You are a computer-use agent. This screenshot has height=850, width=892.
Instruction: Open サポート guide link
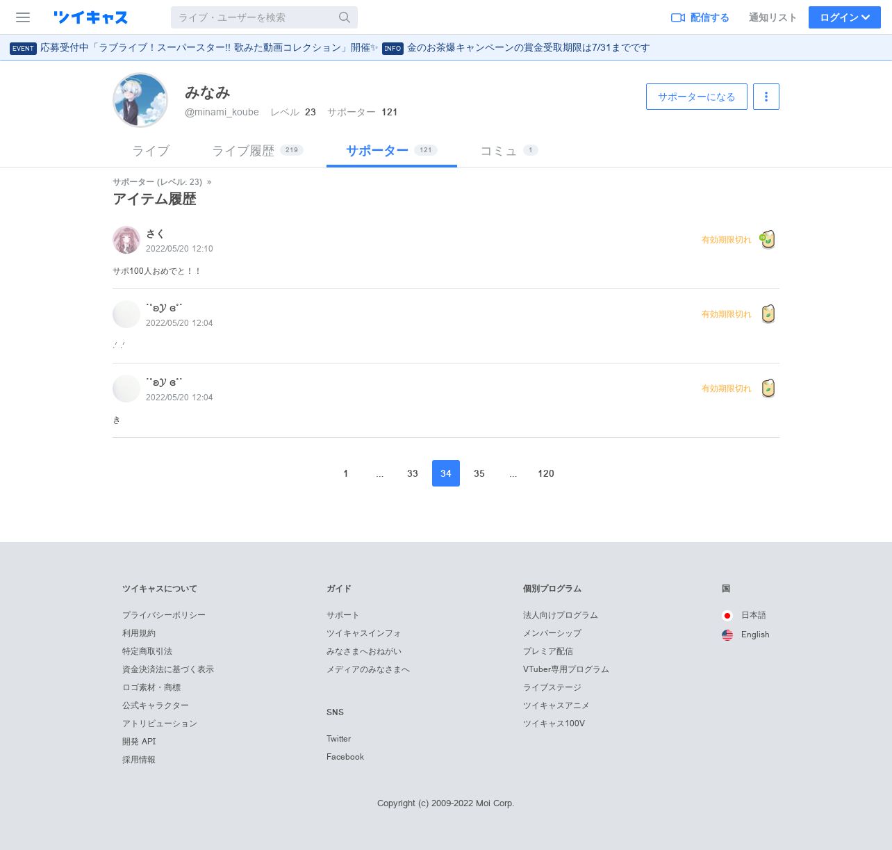[343, 615]
